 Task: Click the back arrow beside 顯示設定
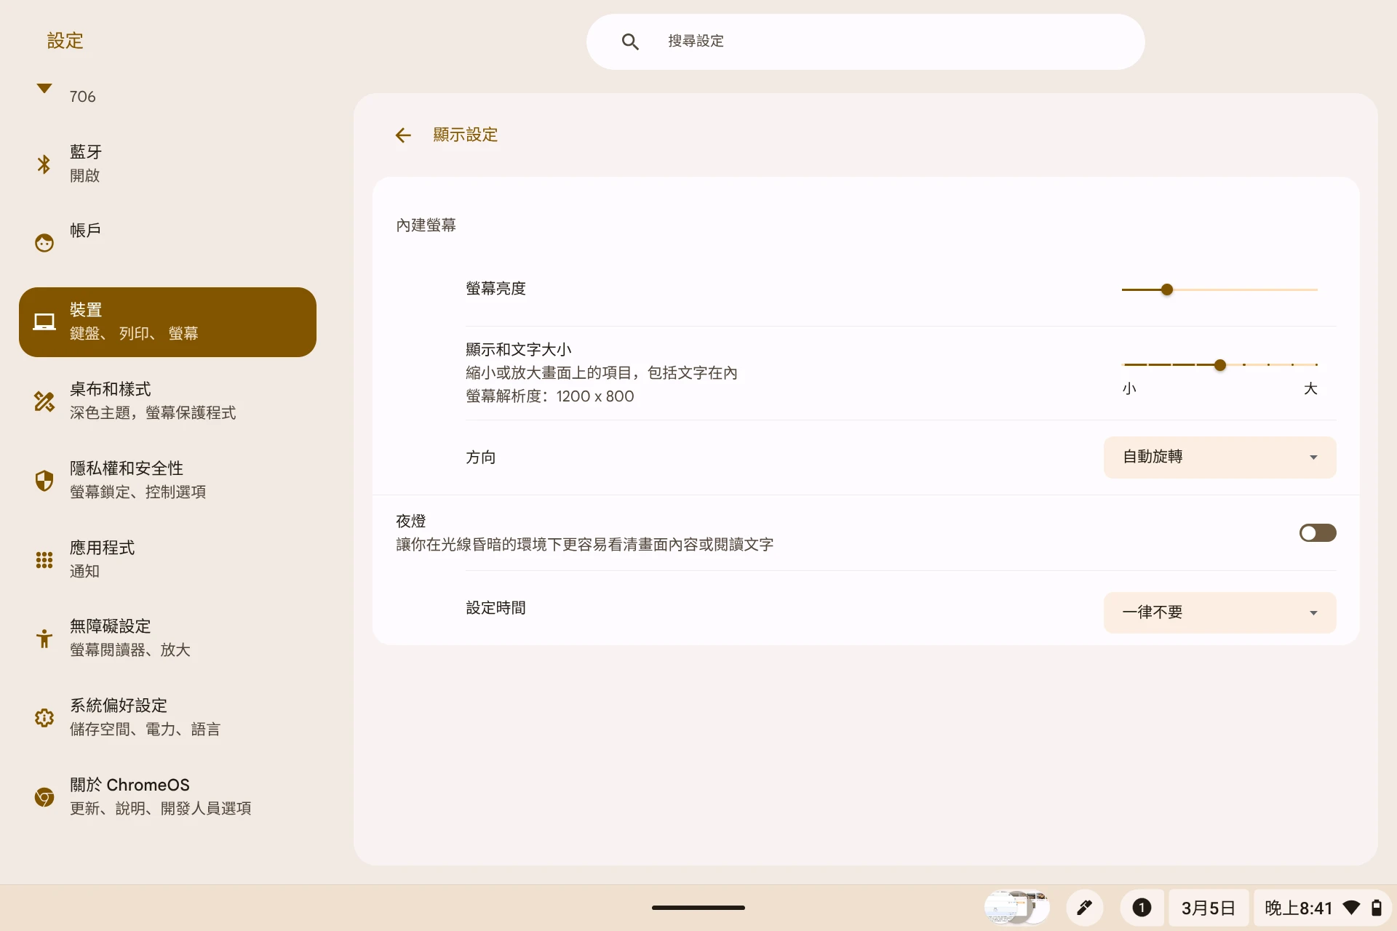coord(403,135)
